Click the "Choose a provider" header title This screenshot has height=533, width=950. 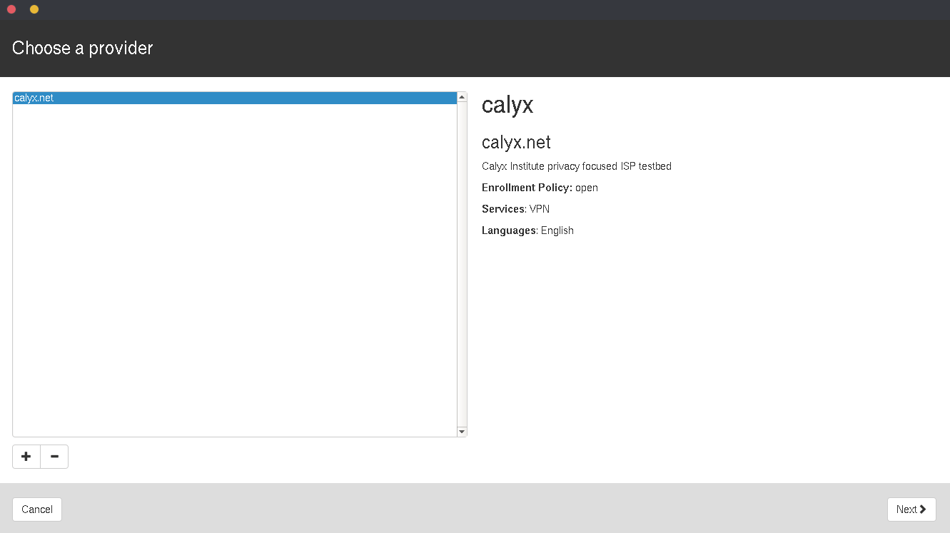point(83,49)
